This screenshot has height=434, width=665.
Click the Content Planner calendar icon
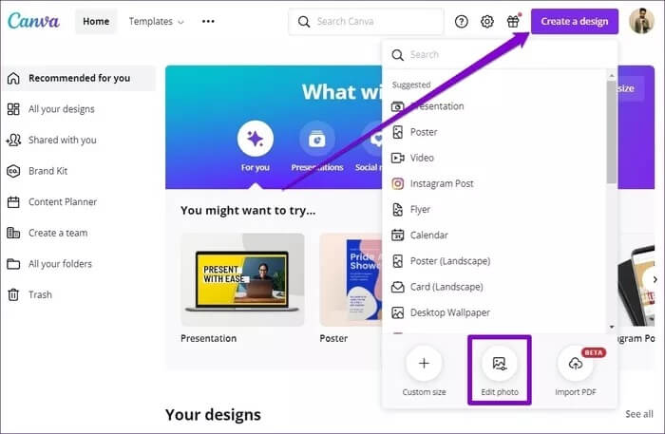coord(13,201)
